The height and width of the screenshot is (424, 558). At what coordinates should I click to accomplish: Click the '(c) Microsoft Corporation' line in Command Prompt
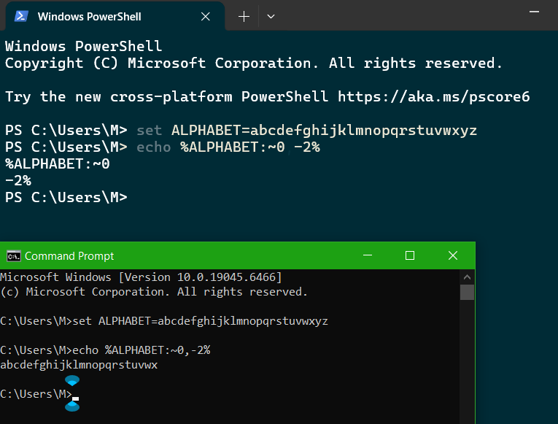coord(154,292)
